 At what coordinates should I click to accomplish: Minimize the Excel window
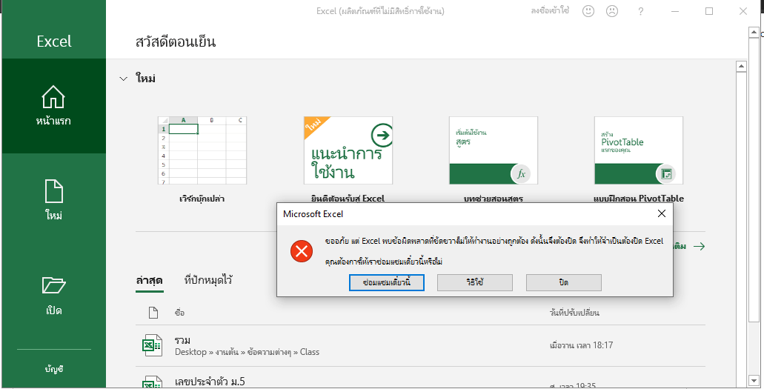(x=675, y=10)
